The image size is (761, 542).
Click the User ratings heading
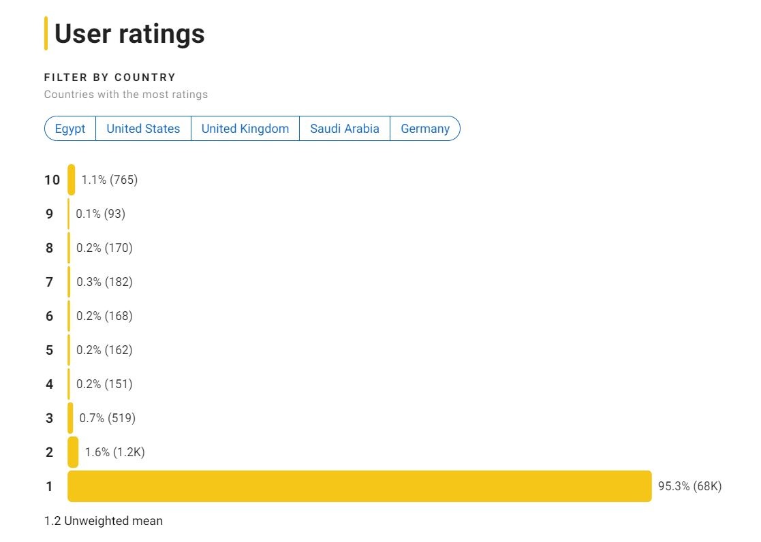click(x=129, y=33)
